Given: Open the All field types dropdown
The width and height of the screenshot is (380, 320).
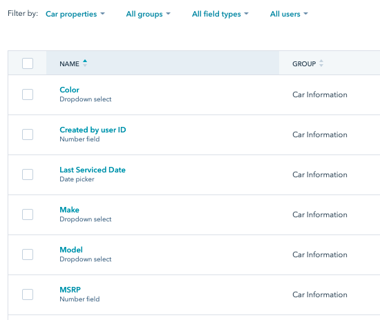Looking at the screenshot, I should pos(220,14).
